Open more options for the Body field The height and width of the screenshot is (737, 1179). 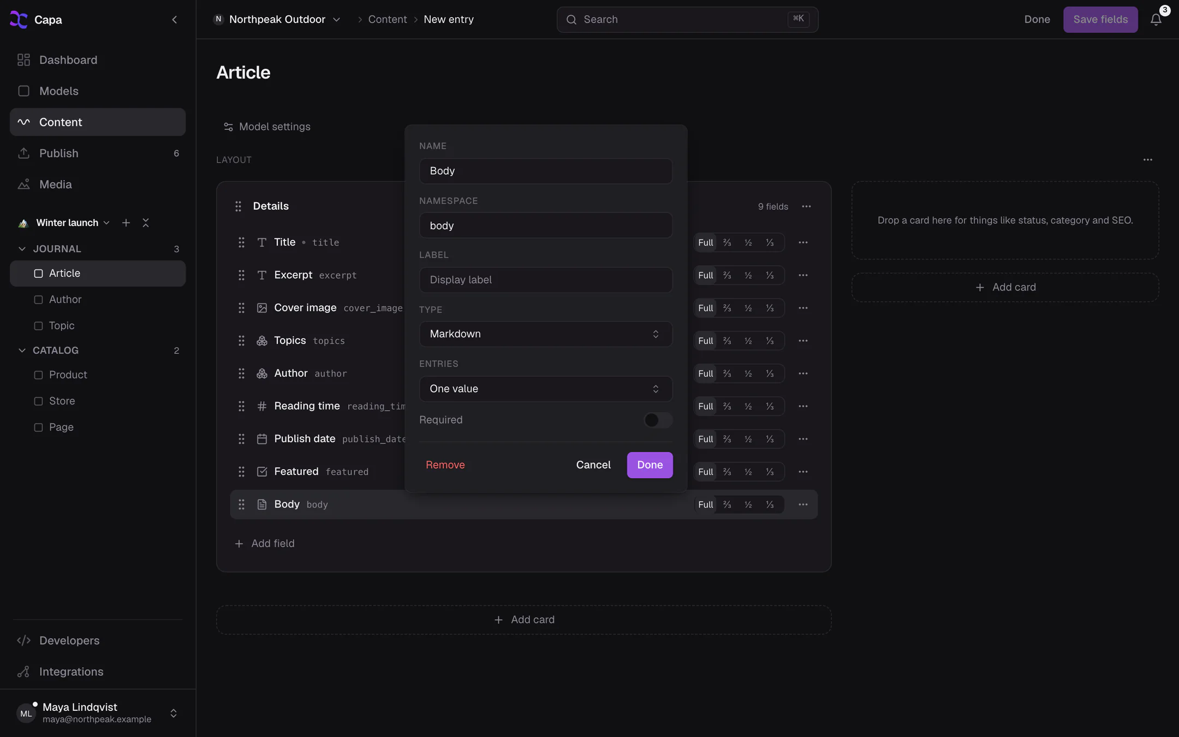tap(803, 504)
